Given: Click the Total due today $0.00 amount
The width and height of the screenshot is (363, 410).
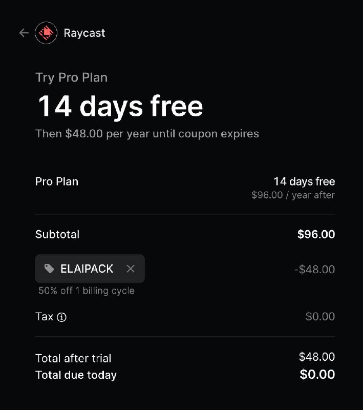Looking at the screenshot, I should [317, 375].
